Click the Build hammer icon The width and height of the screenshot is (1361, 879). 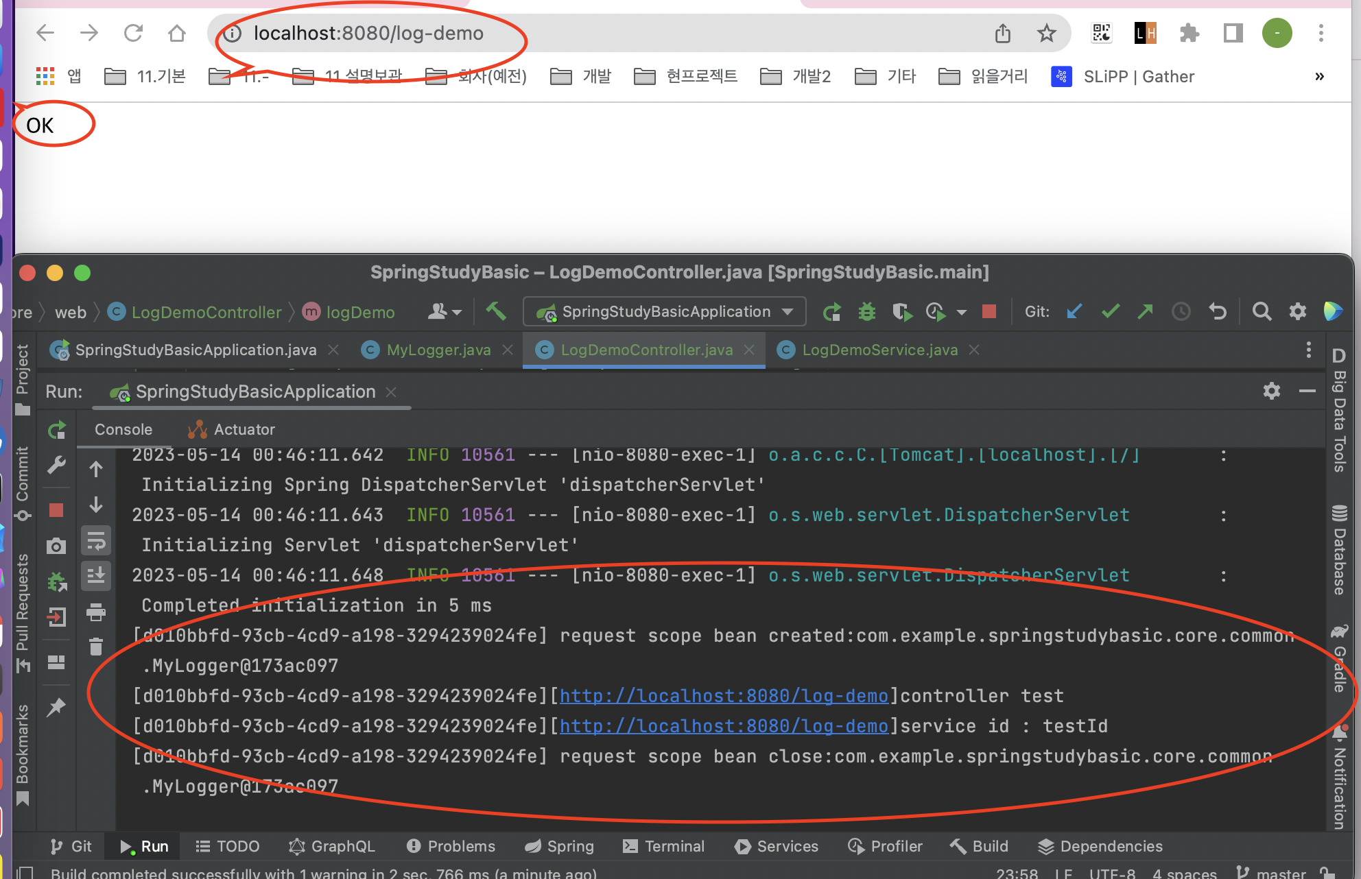click(496, 312)
